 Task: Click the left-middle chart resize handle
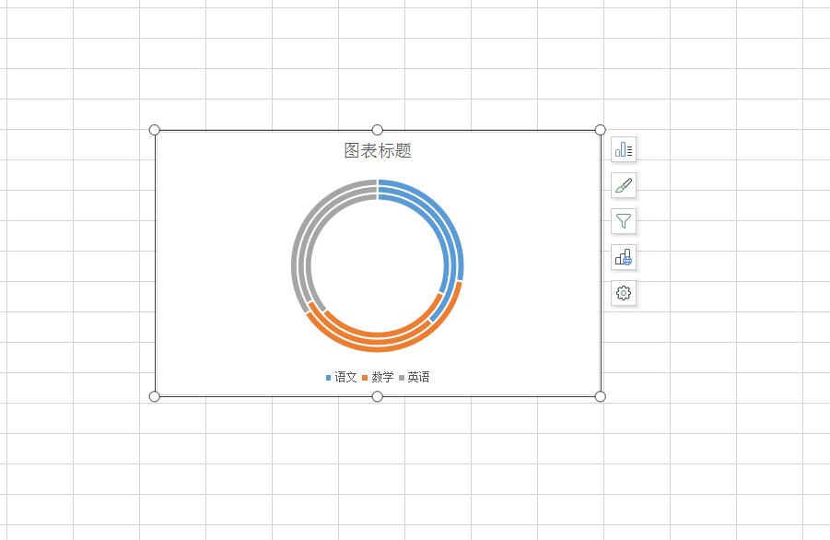153,264
